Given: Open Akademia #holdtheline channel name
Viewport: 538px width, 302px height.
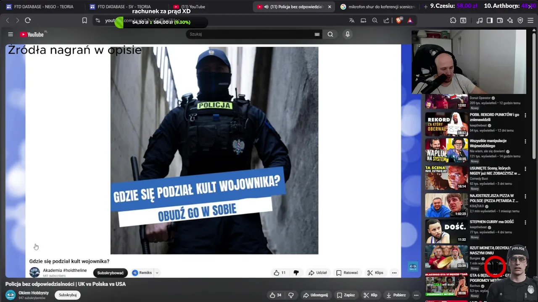Looking at the screenshot, I should point(65,271).
